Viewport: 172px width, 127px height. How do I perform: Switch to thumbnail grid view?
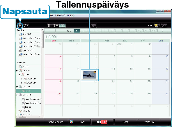tap(50, 25)
